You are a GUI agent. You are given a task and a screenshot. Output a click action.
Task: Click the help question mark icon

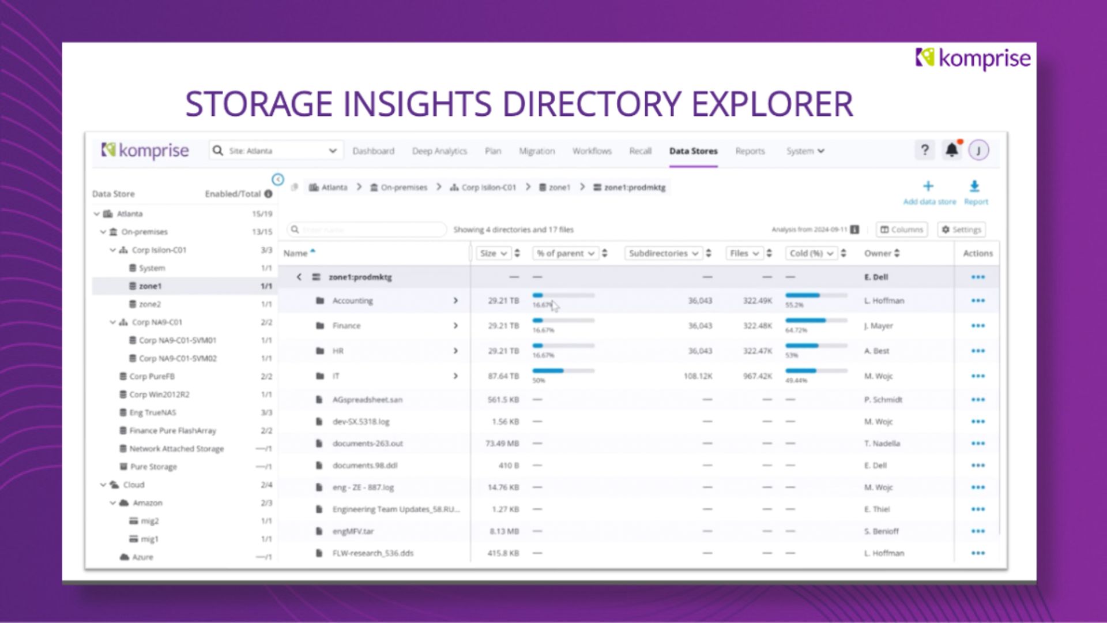coord(924,151)
